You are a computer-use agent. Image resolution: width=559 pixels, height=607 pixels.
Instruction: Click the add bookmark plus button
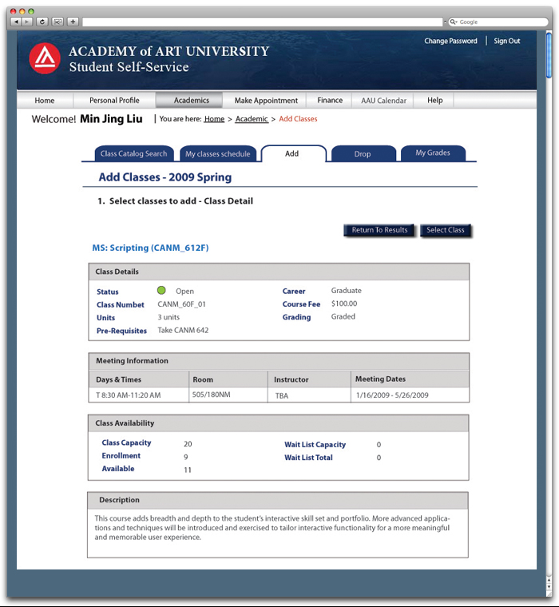coord(73,22)
